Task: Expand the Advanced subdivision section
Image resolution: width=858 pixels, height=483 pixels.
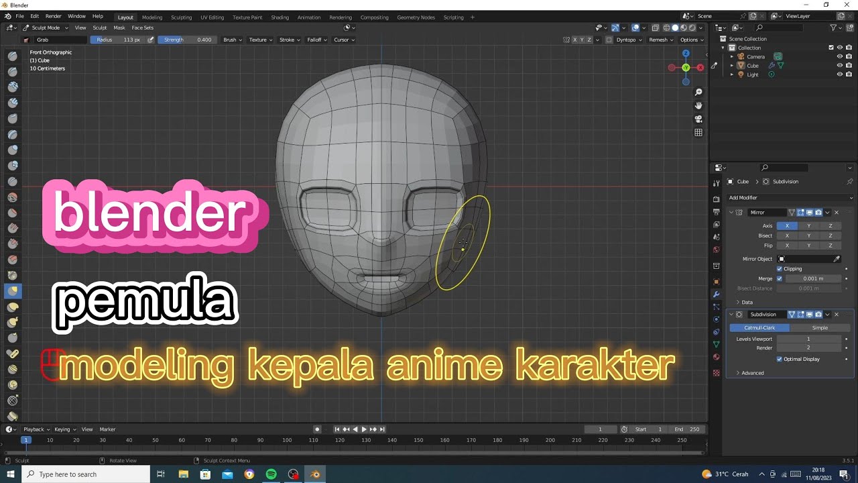Action: [751, 373]
